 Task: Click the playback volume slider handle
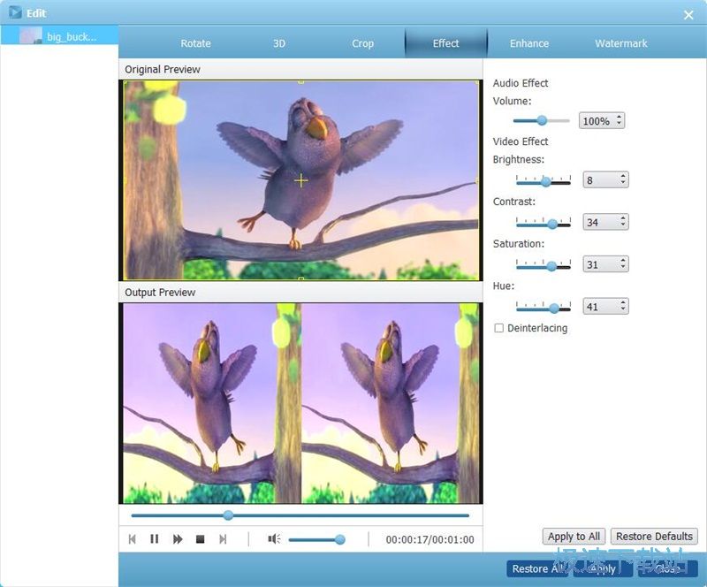pyautogui.click(x=340, y=539)
